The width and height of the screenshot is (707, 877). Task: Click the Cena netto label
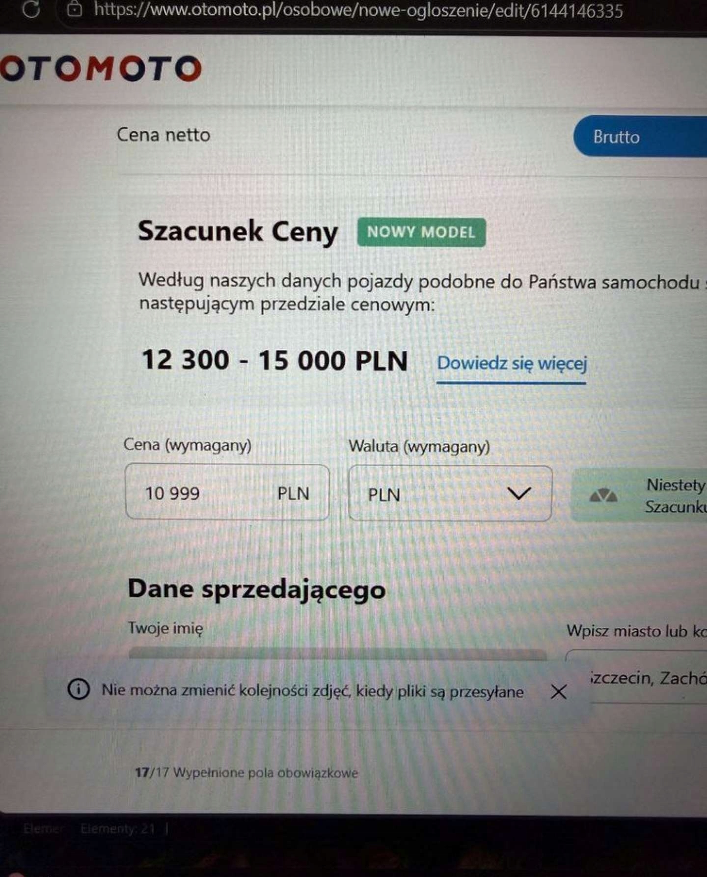coord(163,135)
